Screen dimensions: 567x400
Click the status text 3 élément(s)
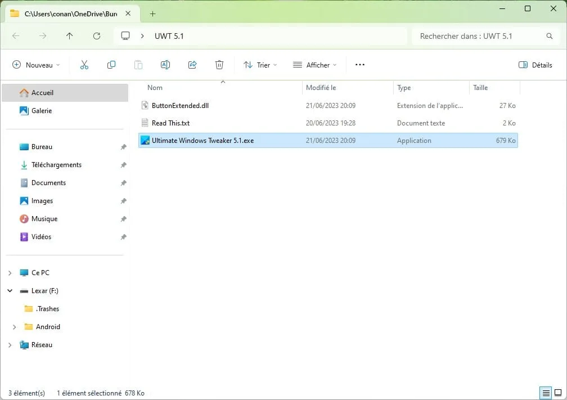[x=27, y=393]
